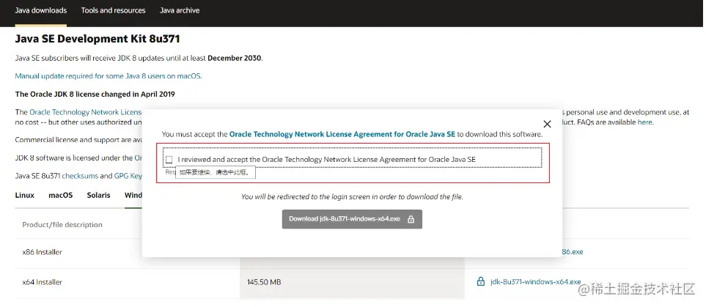
Task: Select the x64 Installer row text
Action: 43,282
